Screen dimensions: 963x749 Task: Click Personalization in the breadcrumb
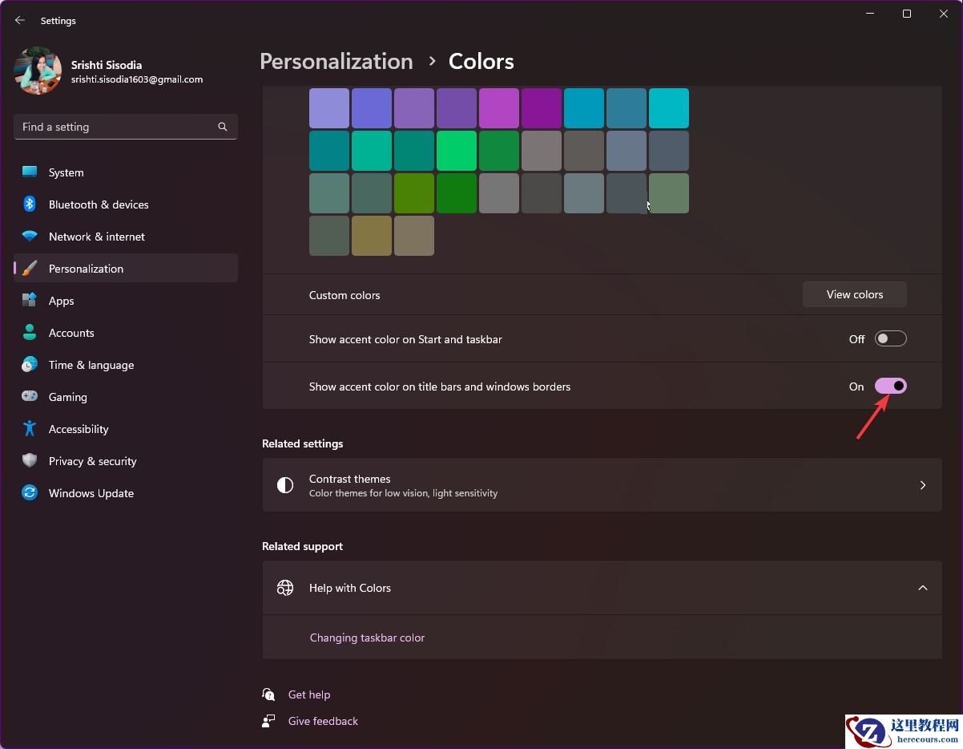click(x=336, y=62)
